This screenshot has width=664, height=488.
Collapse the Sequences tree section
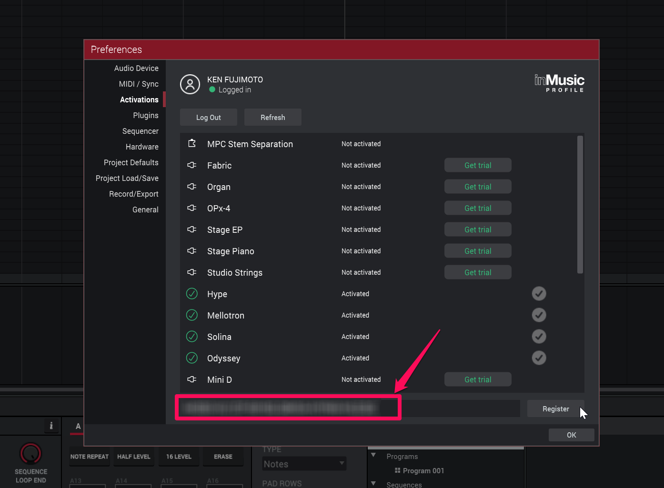373,484
